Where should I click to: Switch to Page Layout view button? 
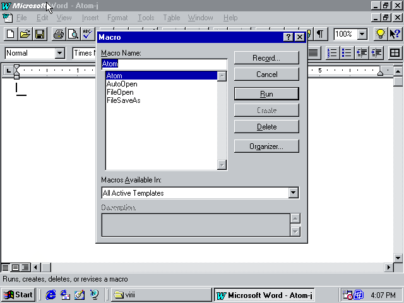coord(15,268)
